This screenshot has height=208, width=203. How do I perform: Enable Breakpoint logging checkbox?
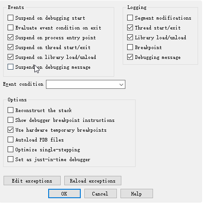pos(130,47)
